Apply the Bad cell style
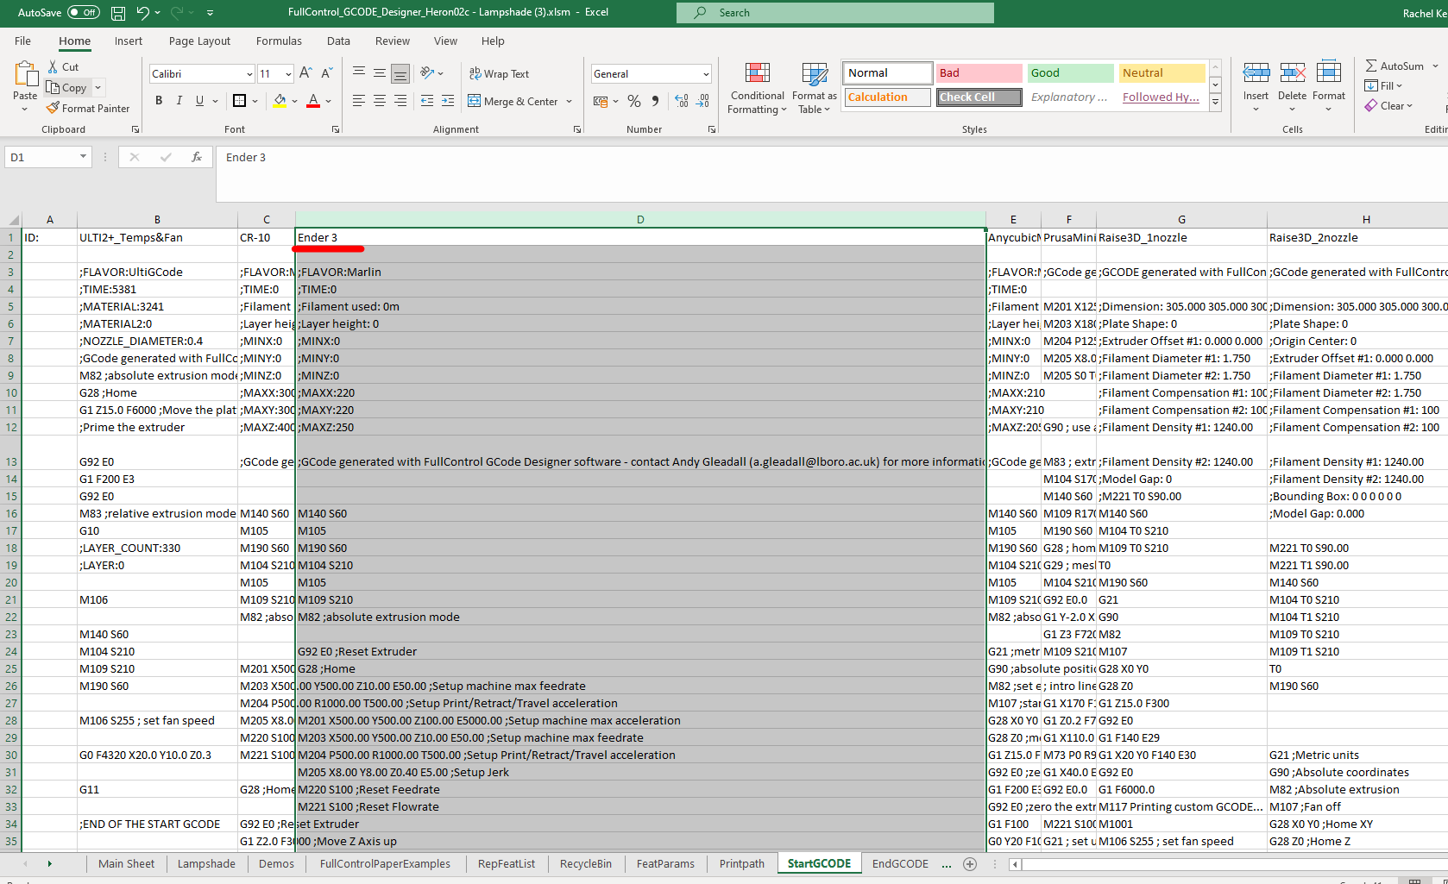This screenshot has height=884, width=1448. click(x=979, y=73)
